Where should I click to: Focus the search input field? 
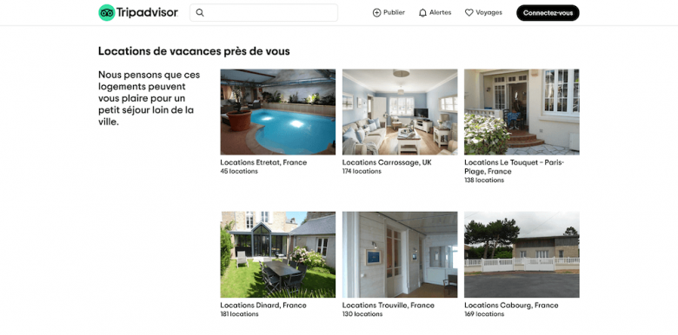[x=263, y=12]
